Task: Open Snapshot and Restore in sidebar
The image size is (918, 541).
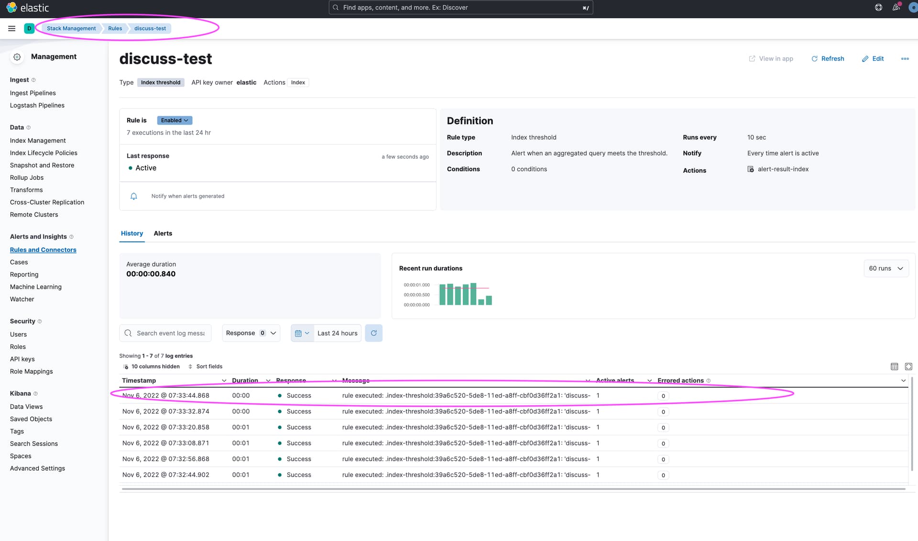Action: [x=42, y=165]
